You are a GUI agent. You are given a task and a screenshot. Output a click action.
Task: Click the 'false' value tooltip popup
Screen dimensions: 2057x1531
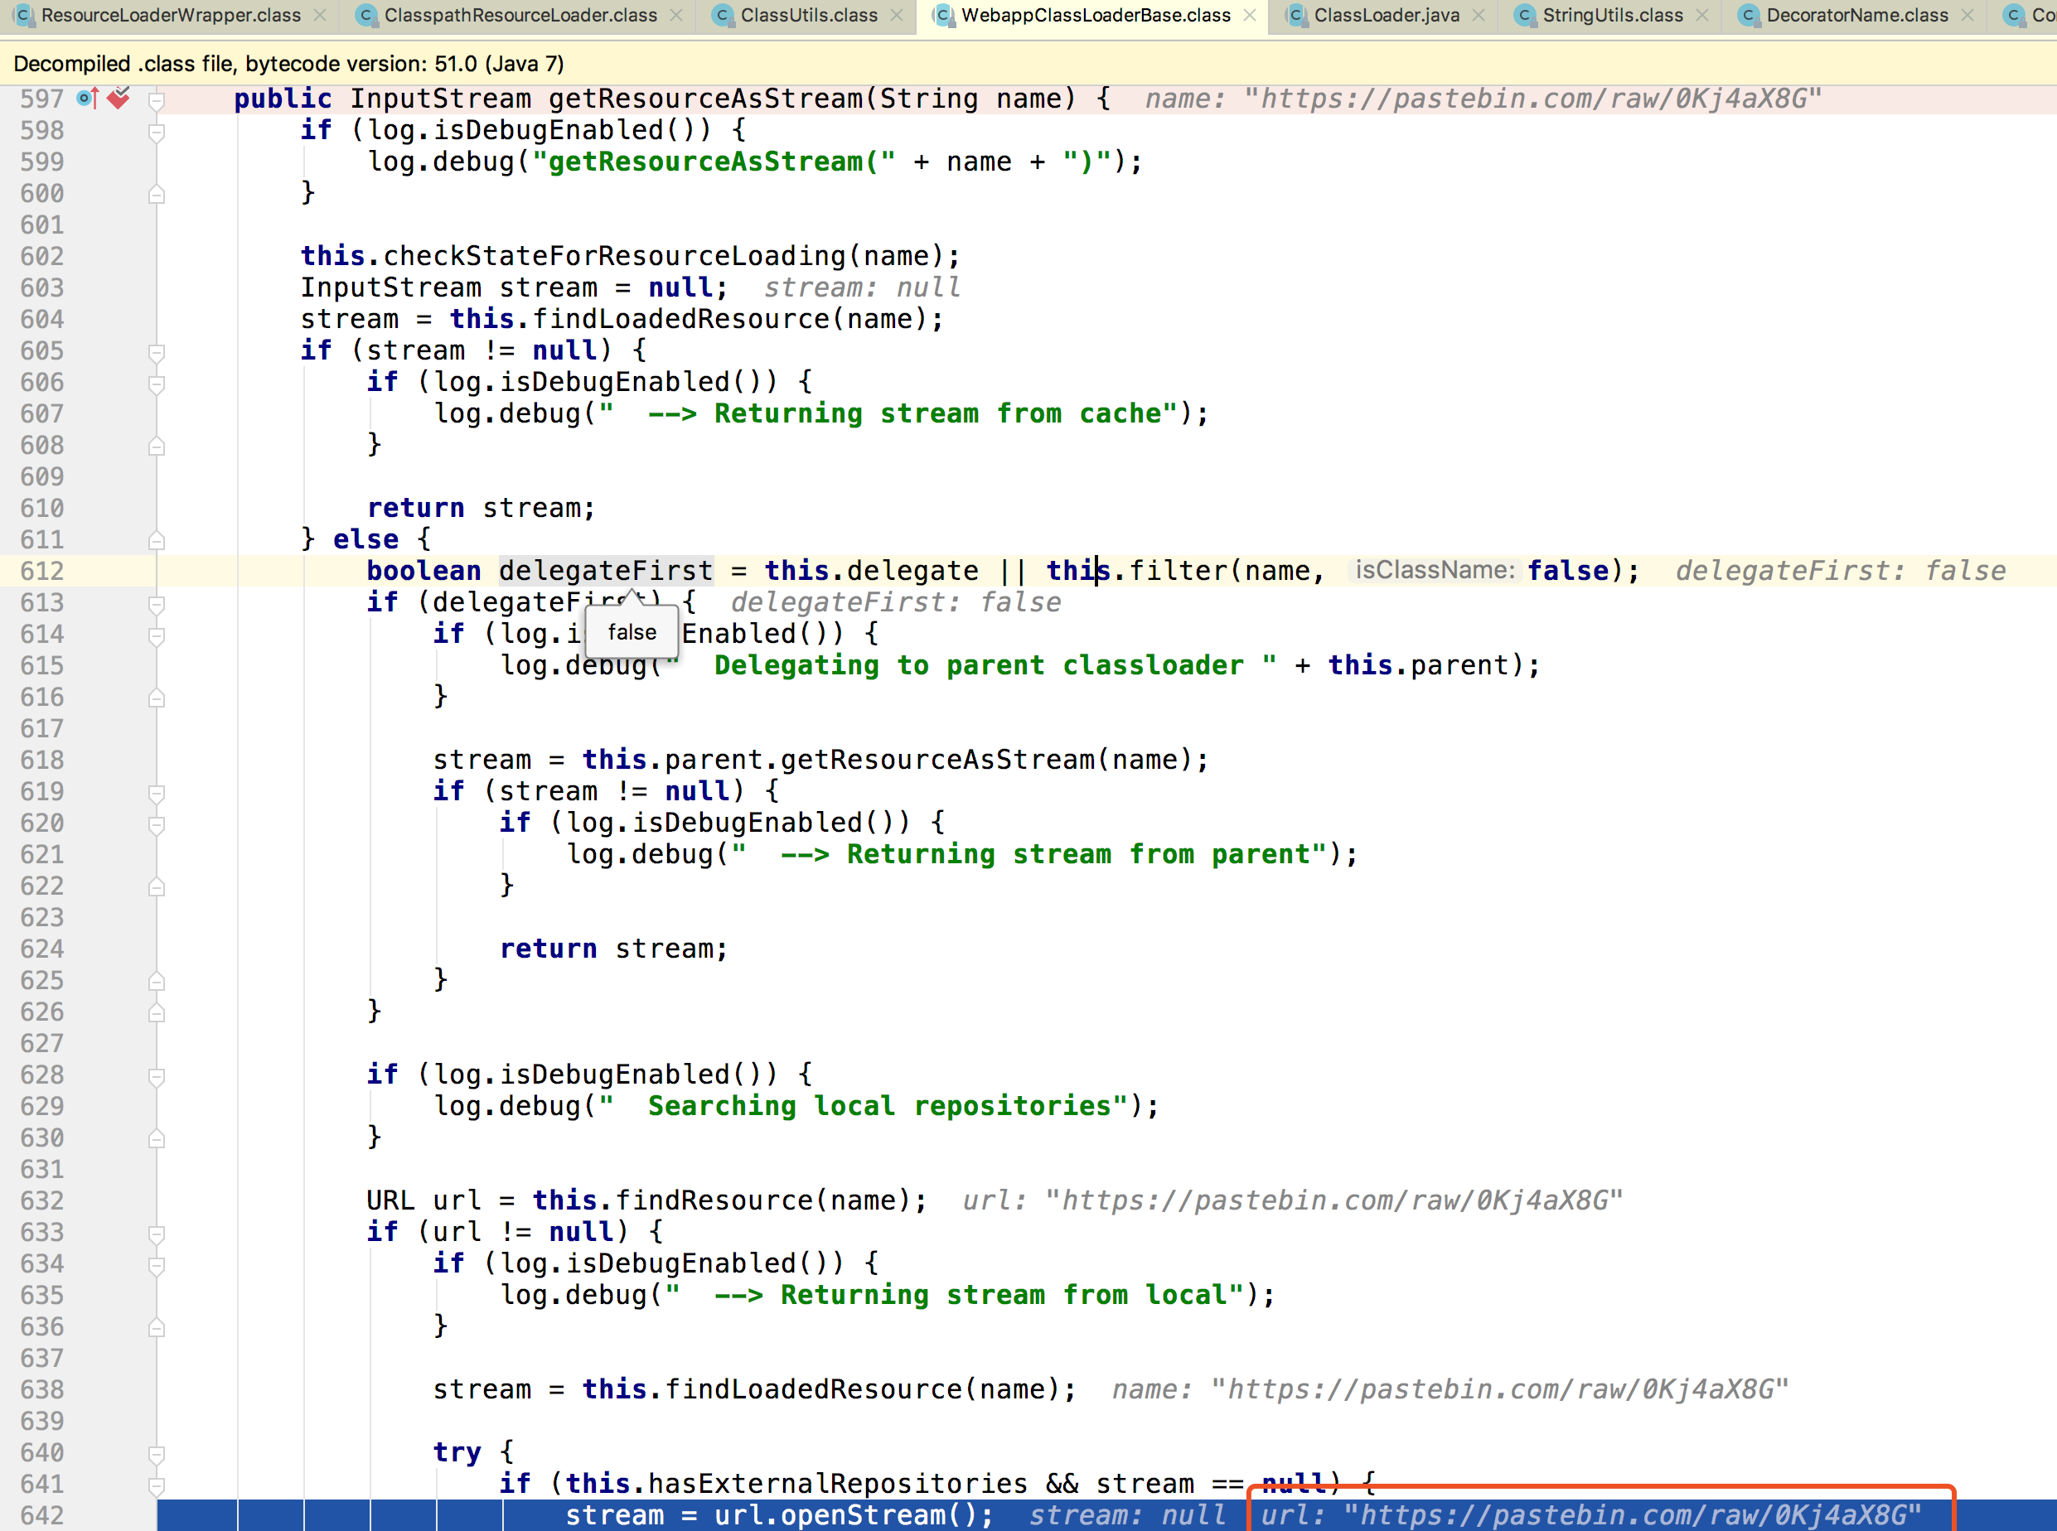(x=632, y=632)
